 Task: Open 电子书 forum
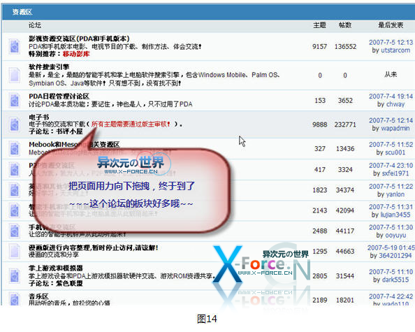tap(39, 117)
